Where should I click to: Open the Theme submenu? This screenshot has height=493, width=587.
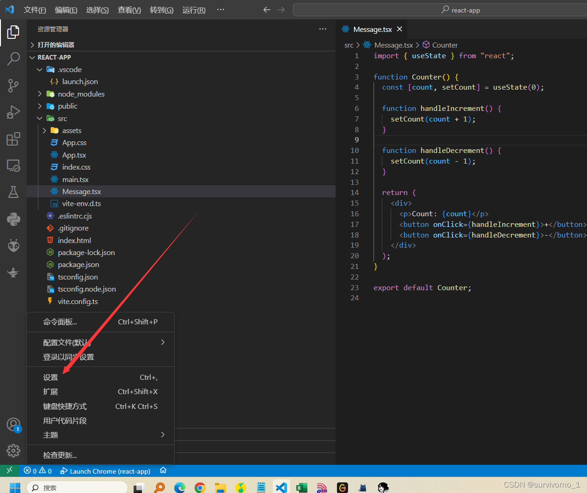point(100,435)
